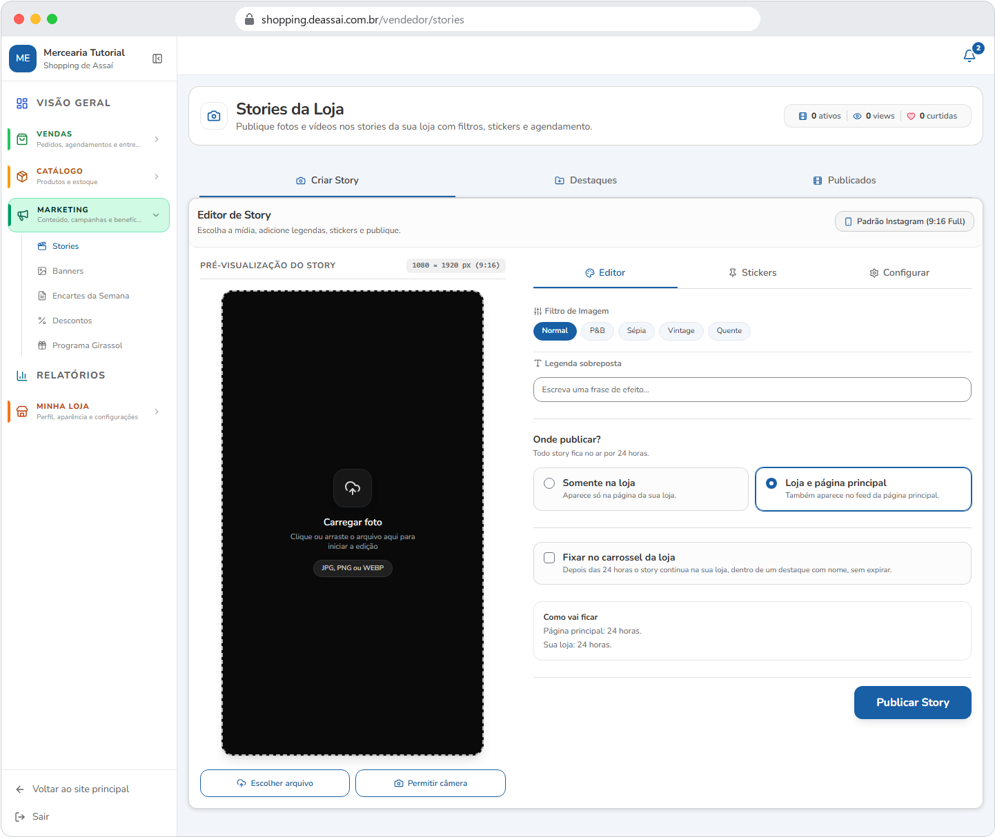Open the Padrão Instagram format selector
The height and width of the screenshot is (837, 995).
point(905,221)
